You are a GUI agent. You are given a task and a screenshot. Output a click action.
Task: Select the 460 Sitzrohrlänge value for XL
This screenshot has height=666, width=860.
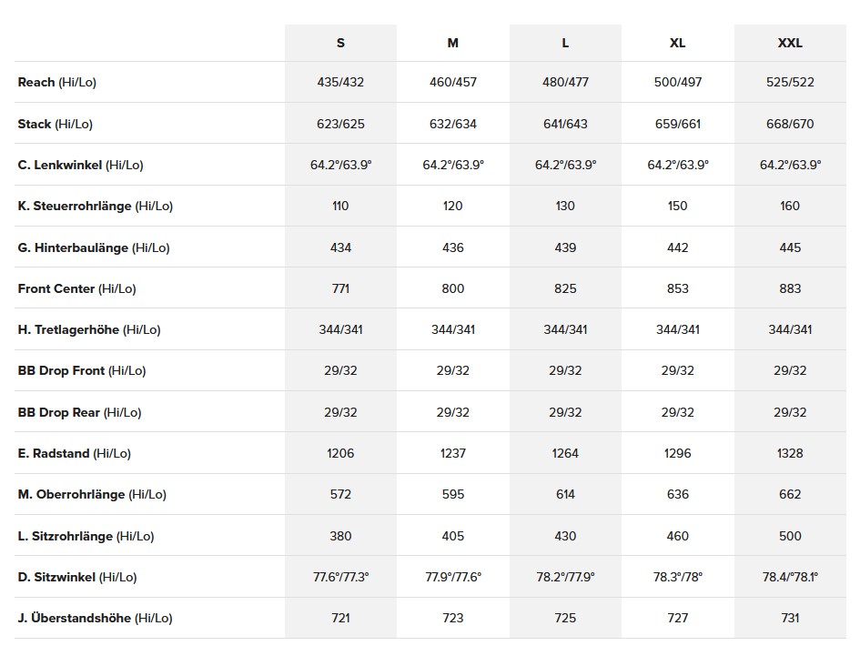click(x=678, y=536)
